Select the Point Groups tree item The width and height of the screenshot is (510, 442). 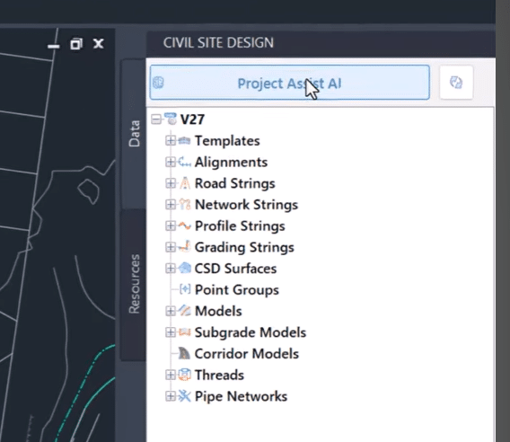(x=237, y=290)
